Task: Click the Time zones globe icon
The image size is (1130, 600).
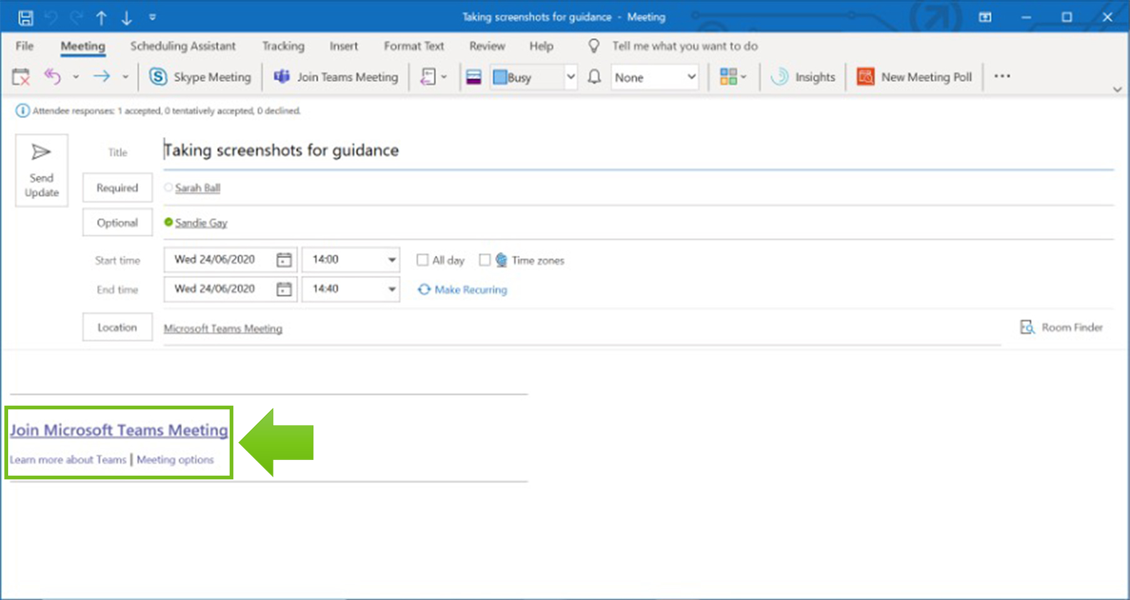Action: (501, 260)
